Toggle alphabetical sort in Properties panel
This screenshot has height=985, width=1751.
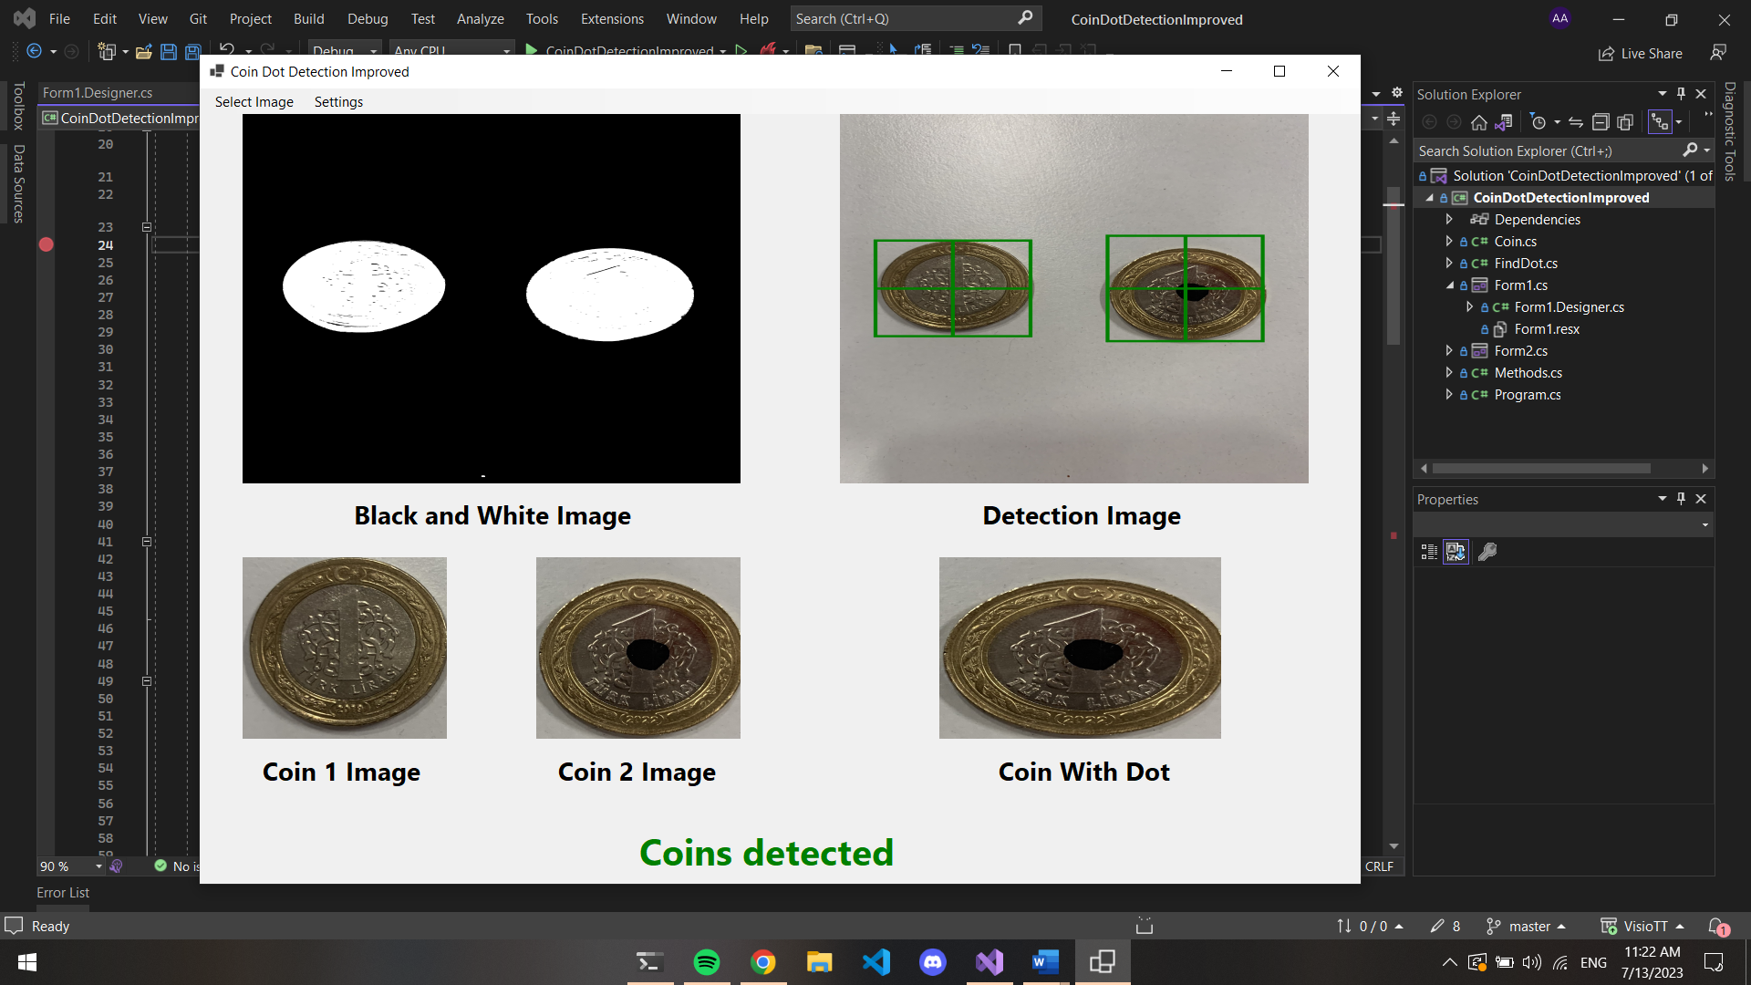click(x=1456, y=552)
